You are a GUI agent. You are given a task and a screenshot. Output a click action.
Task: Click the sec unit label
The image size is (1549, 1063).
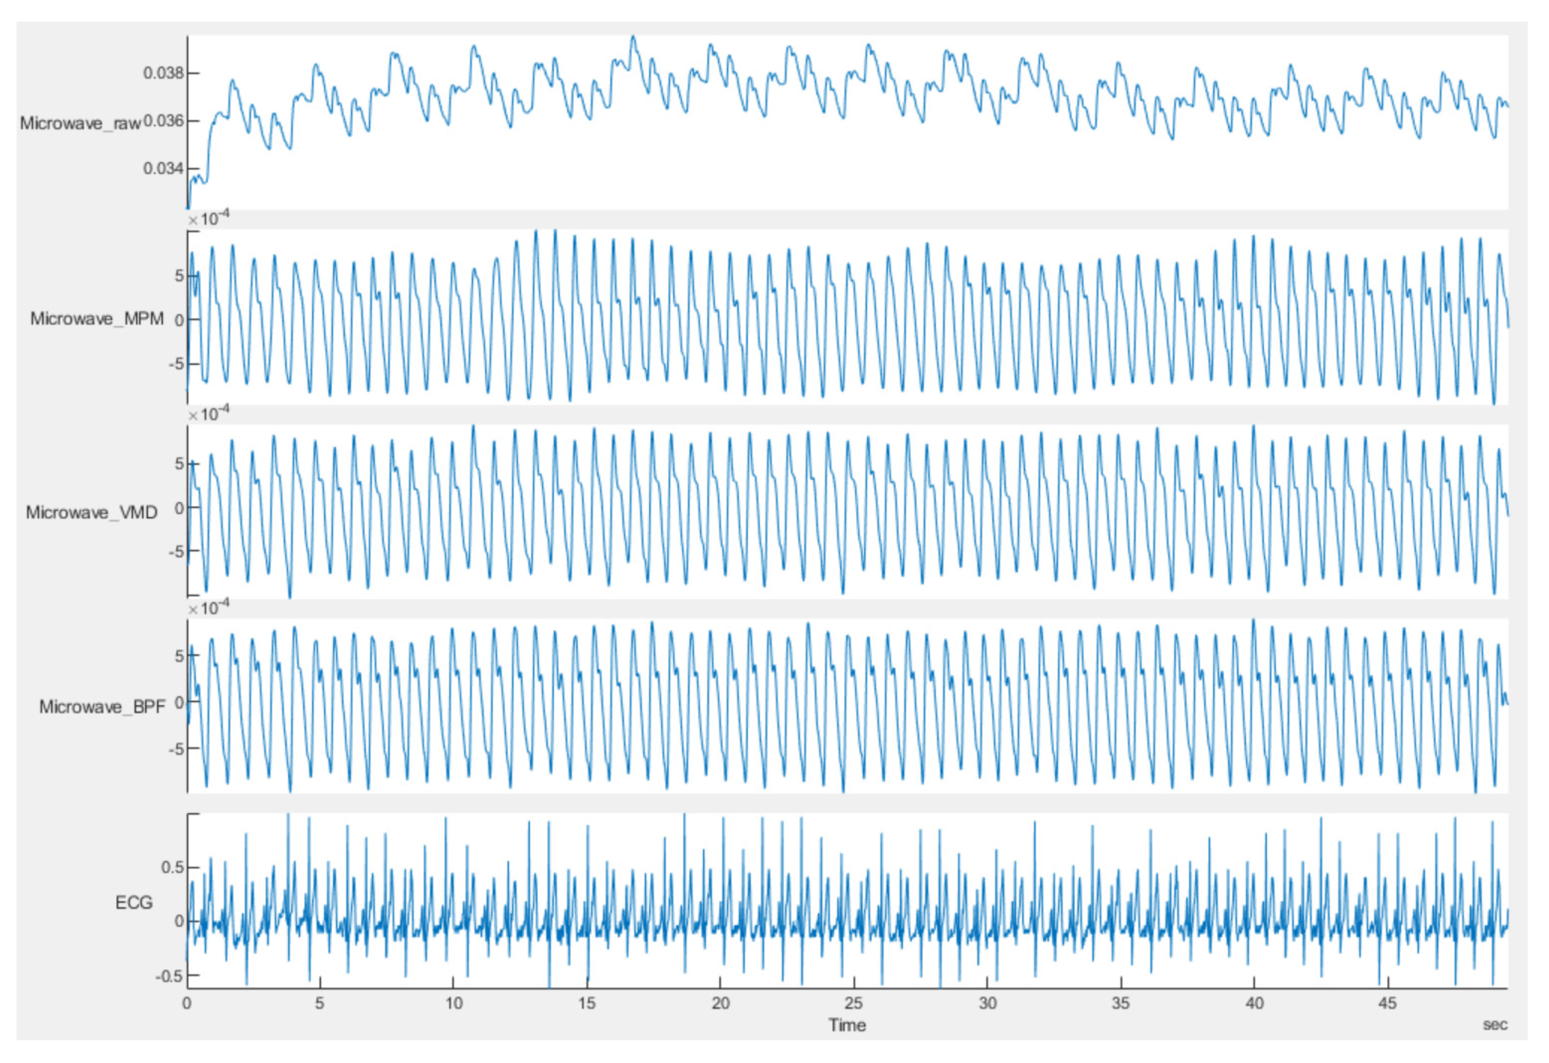1495,1025
